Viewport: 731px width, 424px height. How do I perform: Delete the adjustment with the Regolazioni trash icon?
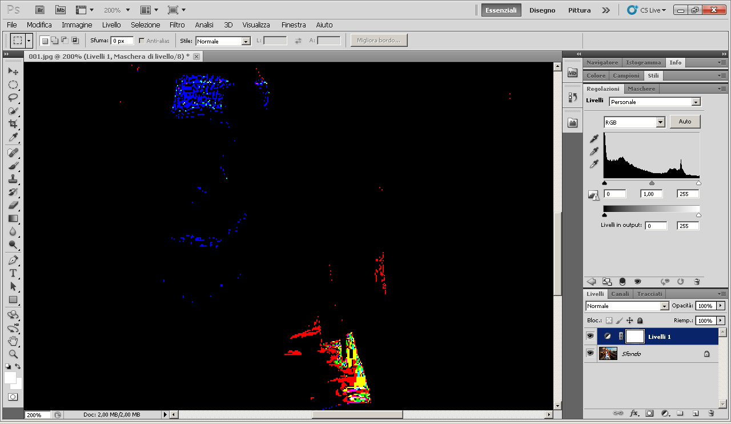pyautogui.click(x=697, y=282)
